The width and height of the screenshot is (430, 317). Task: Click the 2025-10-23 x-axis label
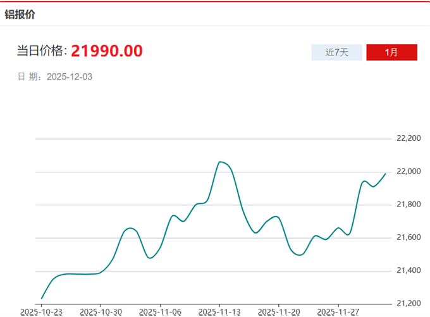(42, 312)
